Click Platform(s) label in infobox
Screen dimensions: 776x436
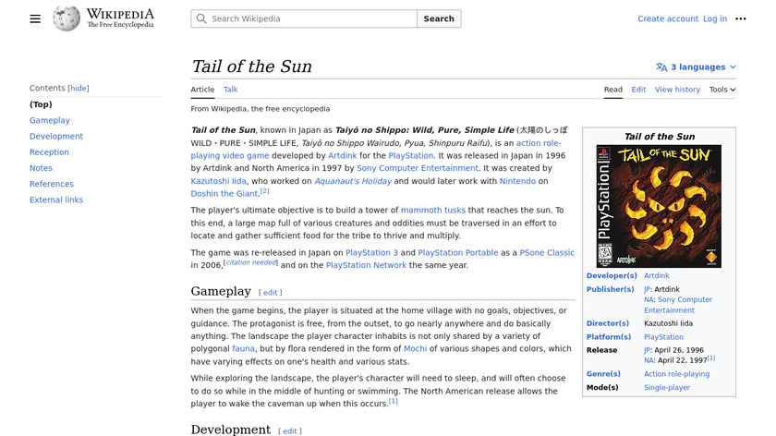[x=608, y=337]
